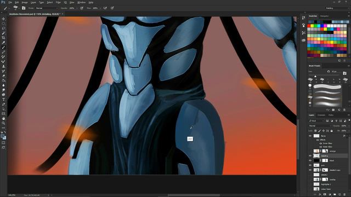
Task: Open layer blend mode dropdown
Action: click(320, 126)
